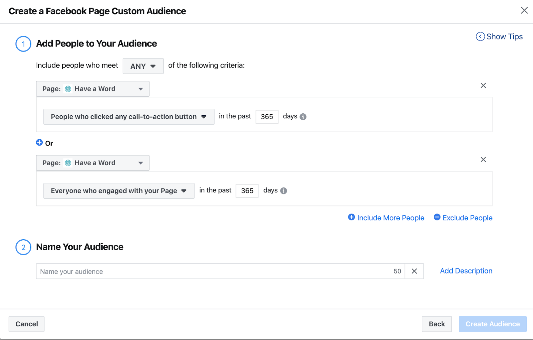Click the Include More People plus icon
533x340 pixels.
click(351, 217)
